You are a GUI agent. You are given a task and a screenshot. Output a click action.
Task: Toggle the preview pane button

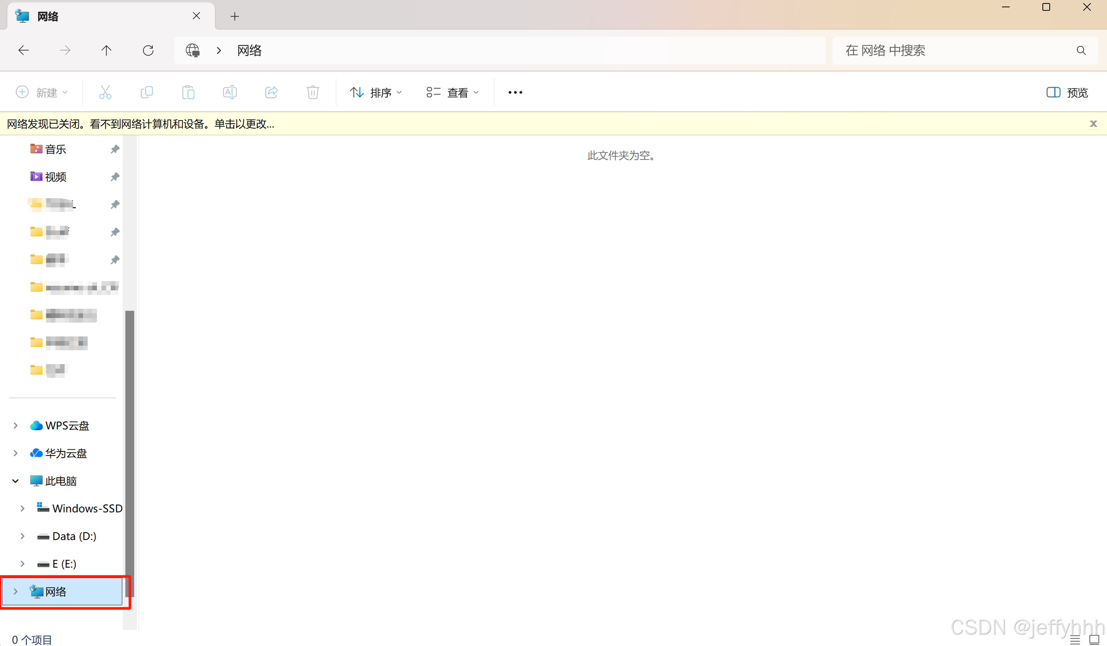(1067, 92)
